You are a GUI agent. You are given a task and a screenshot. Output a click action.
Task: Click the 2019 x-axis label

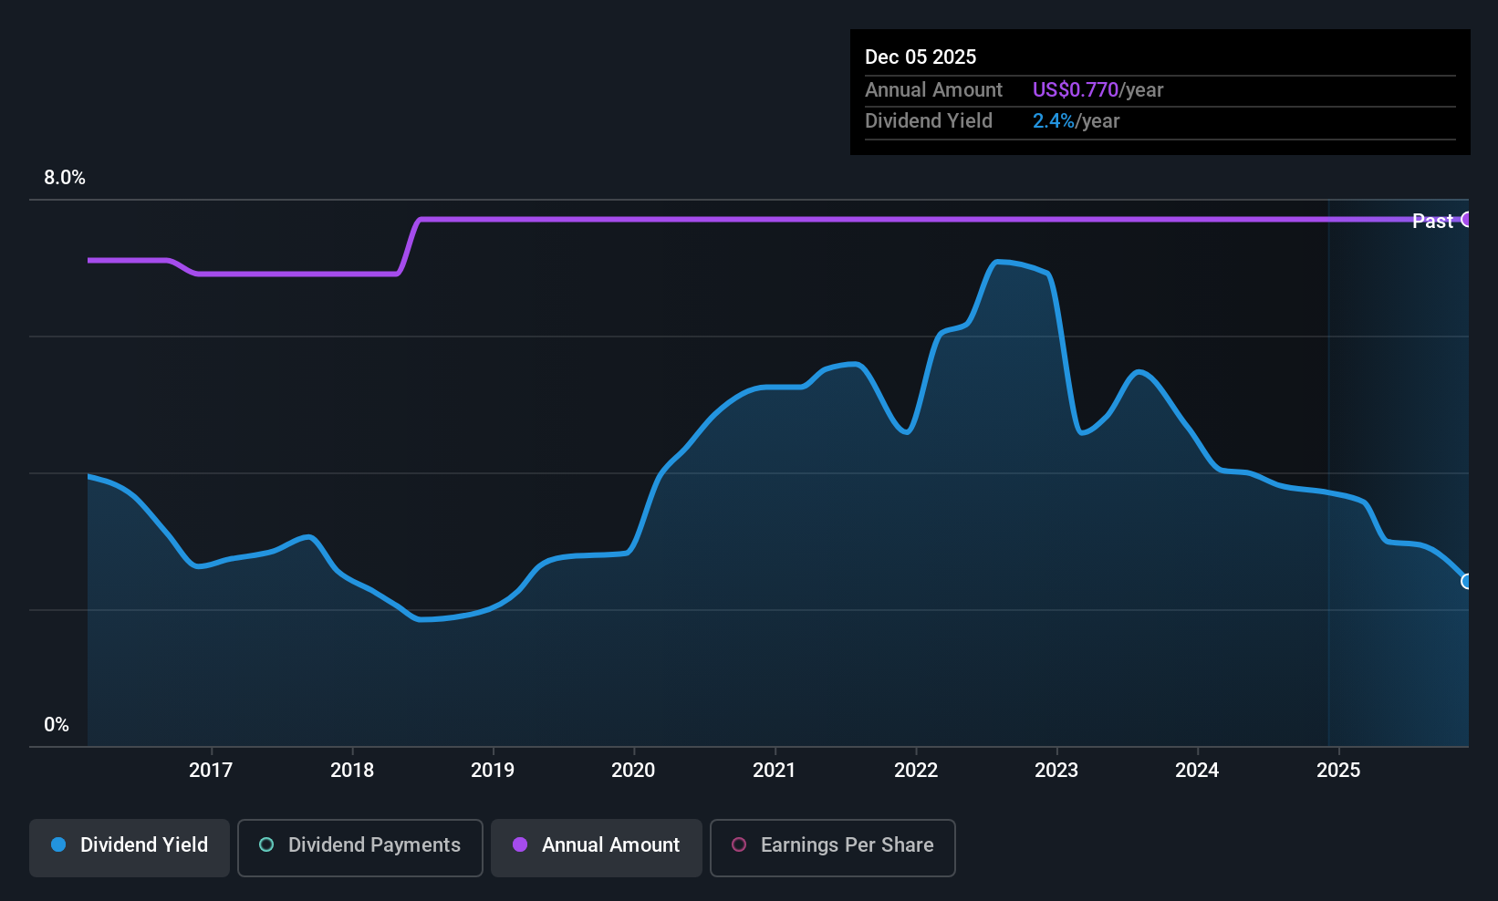coord(493,771)
